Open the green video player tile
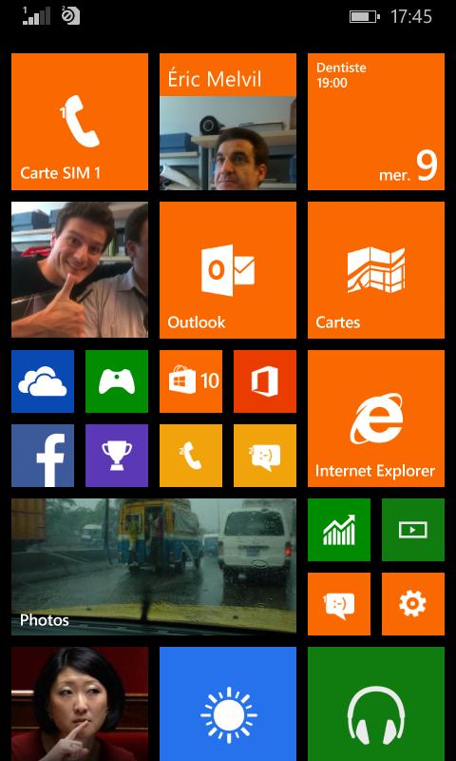Viewport: 456px width, 761px height. point(413,530)
